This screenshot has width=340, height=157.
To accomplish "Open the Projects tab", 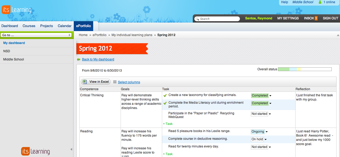I will point(47,26).
